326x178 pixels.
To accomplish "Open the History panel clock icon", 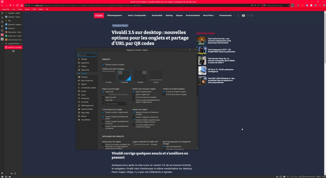I will coord(2,22).
